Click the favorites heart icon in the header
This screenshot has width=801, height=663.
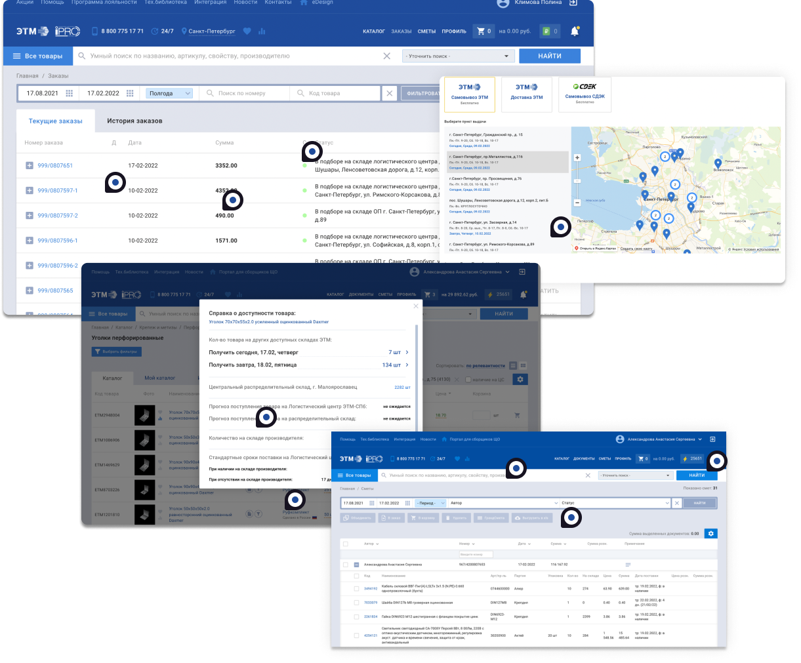pyautogui.click(x=247, y=31)
